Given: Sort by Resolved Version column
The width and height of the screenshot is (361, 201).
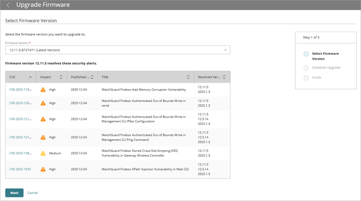Looking at the screenshot, I should pyautogui.click(x=224, y=77).
